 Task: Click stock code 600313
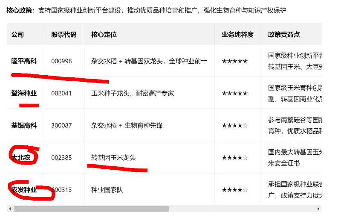61,190
